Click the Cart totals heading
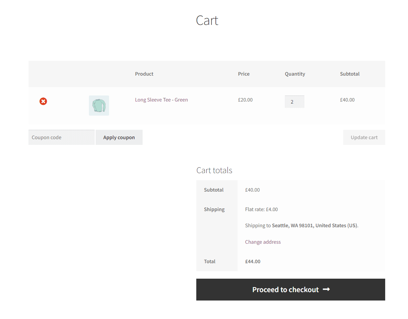The image size is (408, 319). coord(214,170)
